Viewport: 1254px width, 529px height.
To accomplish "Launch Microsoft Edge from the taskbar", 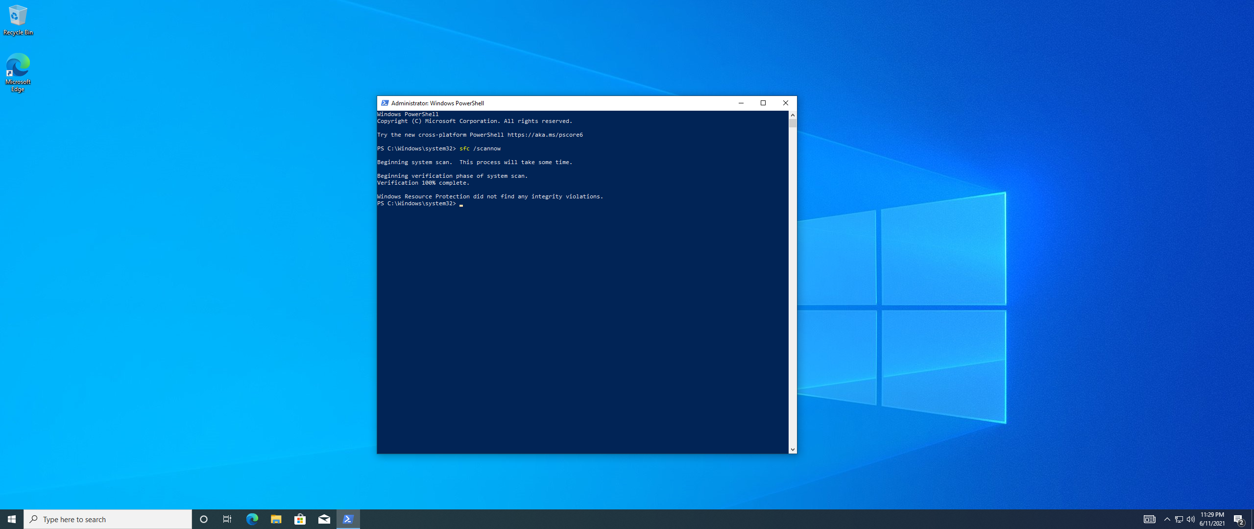I will [252, 519].
